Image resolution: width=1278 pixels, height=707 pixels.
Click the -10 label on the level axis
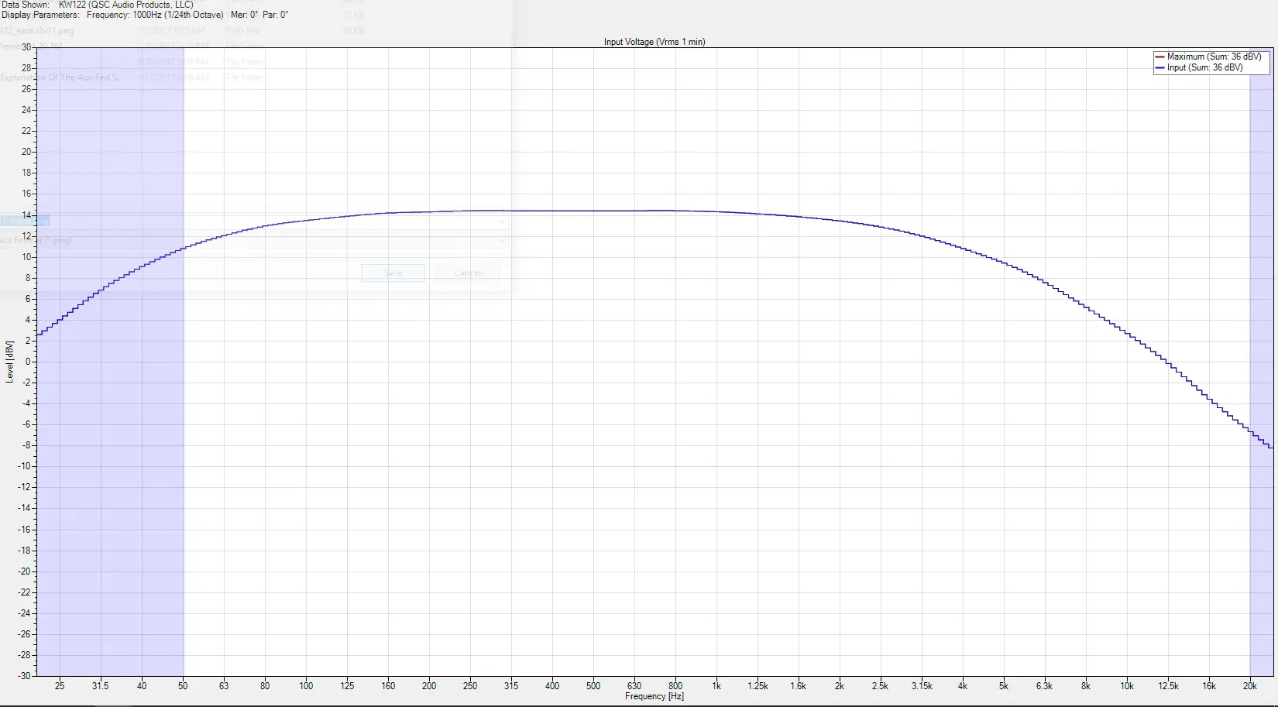tap(25, 466)
